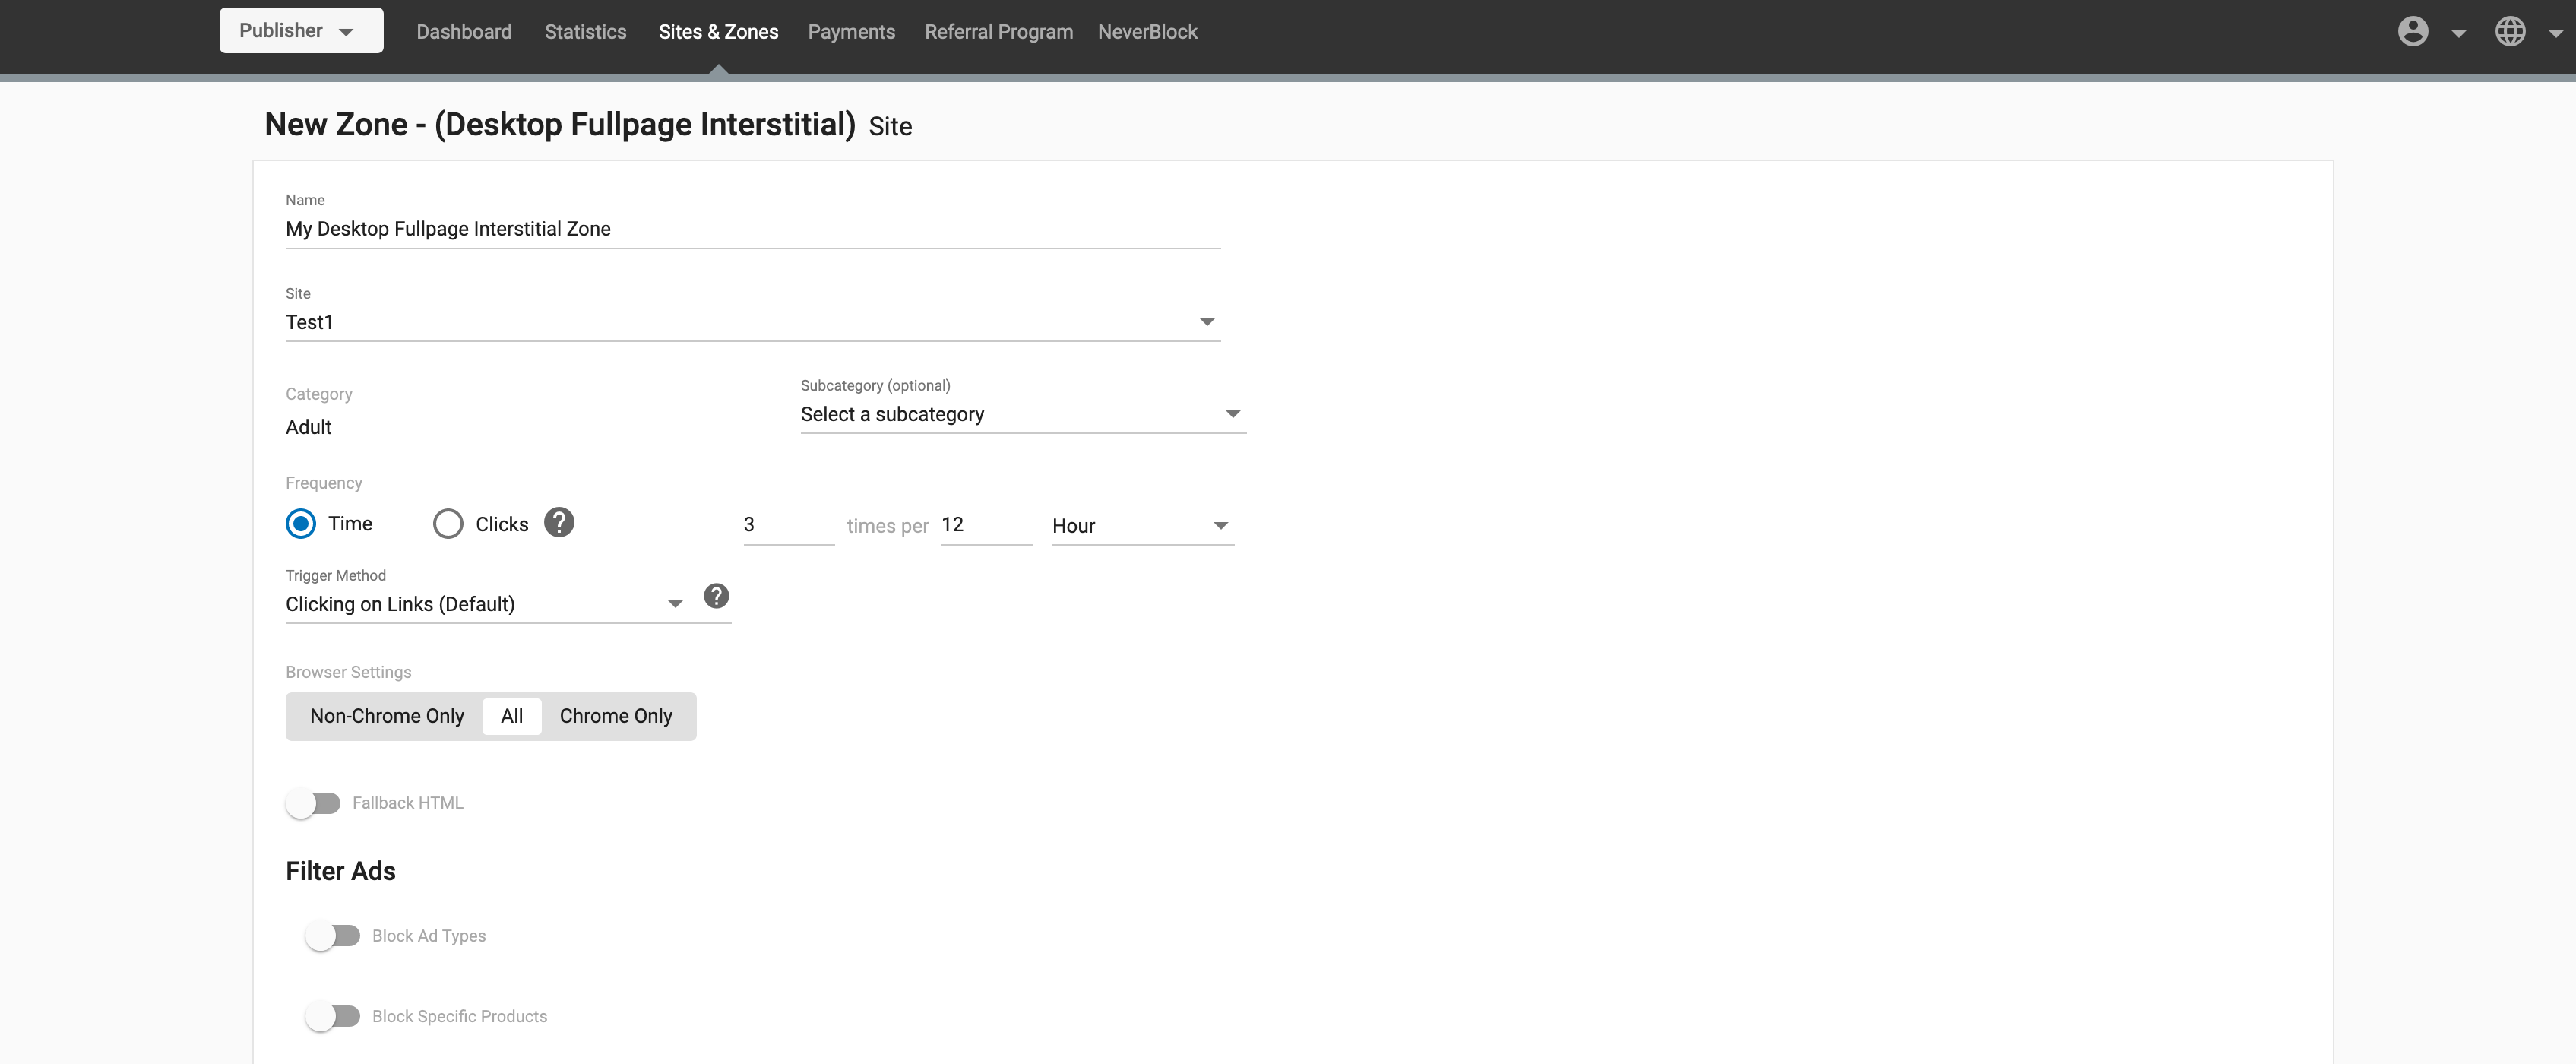Click the arrow beside the globe icon
The width and height of the screenshot is (2576, 1064).
(2555, 34)
